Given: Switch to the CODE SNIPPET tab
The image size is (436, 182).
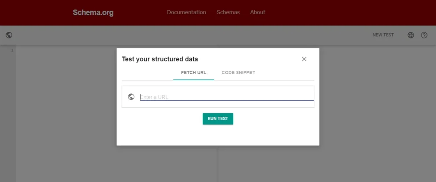Looking at the screenshot, I should (x=238, y=72).
